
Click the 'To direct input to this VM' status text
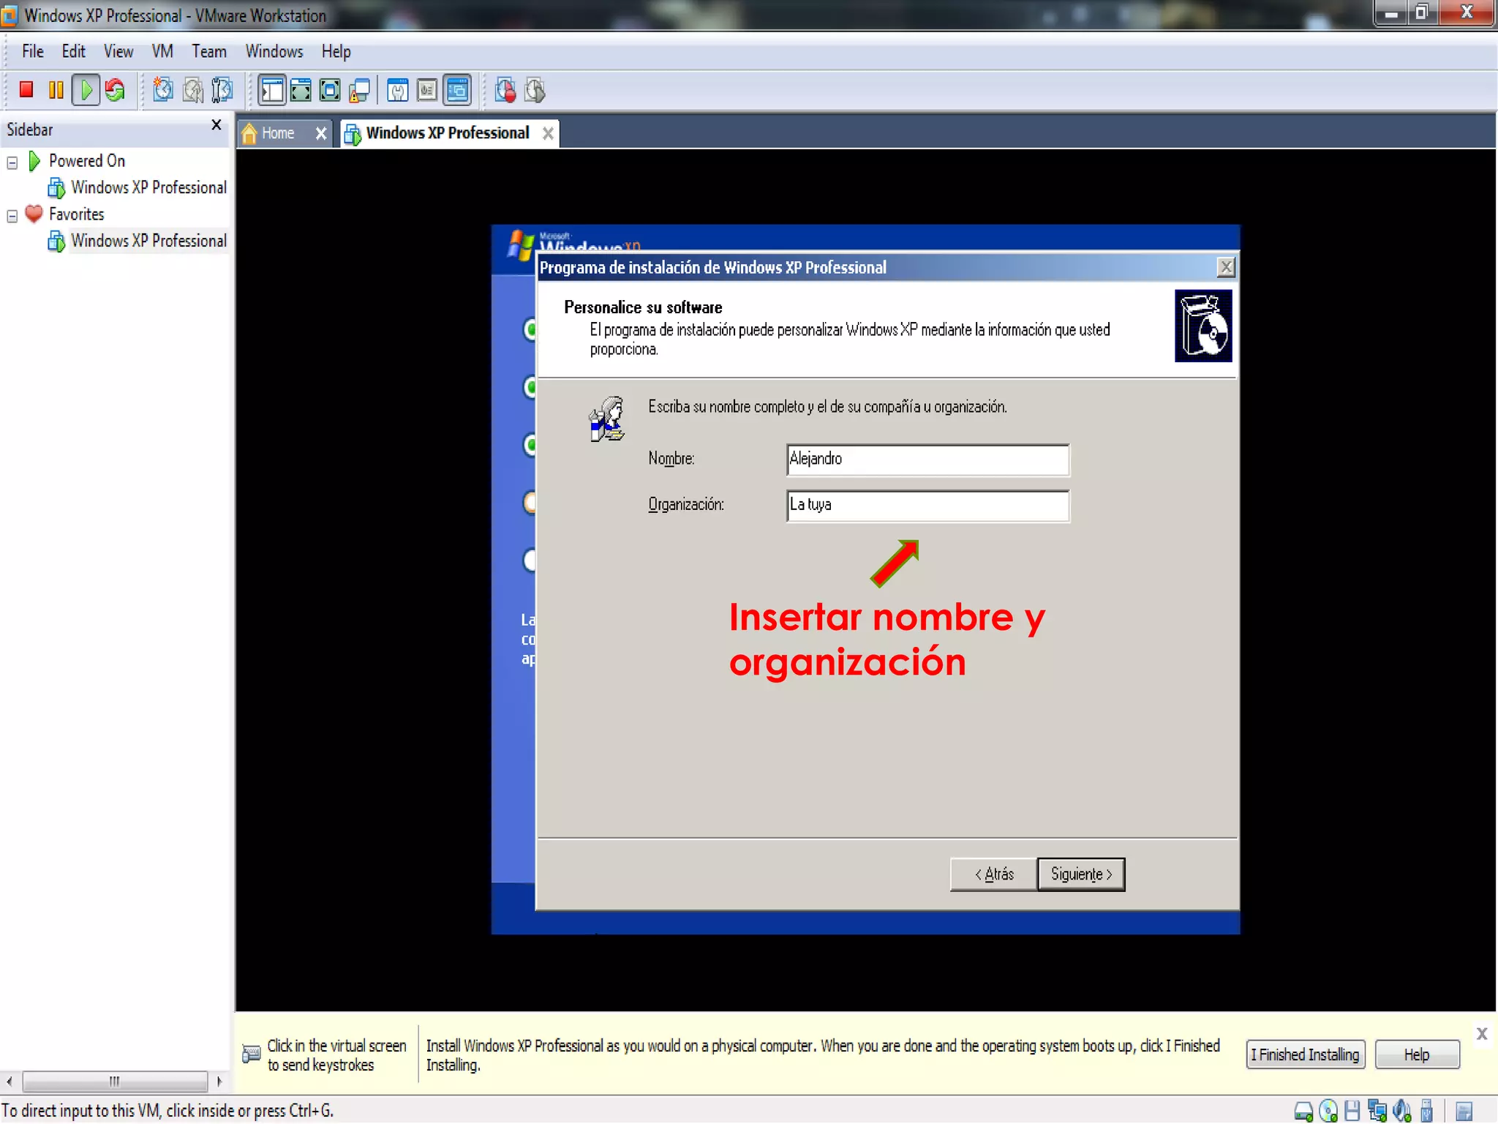point(168,1111)
